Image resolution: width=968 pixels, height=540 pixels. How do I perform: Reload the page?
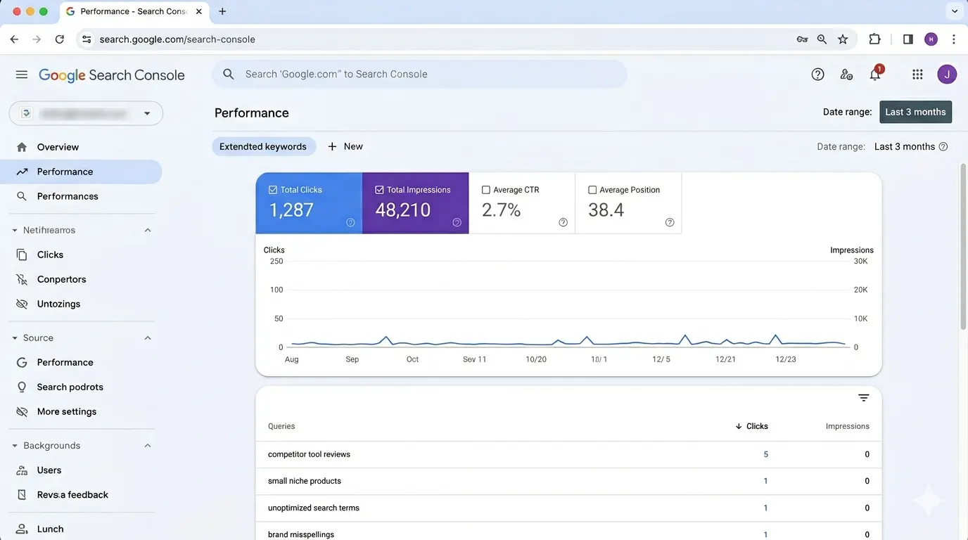[x=60, y=39]
